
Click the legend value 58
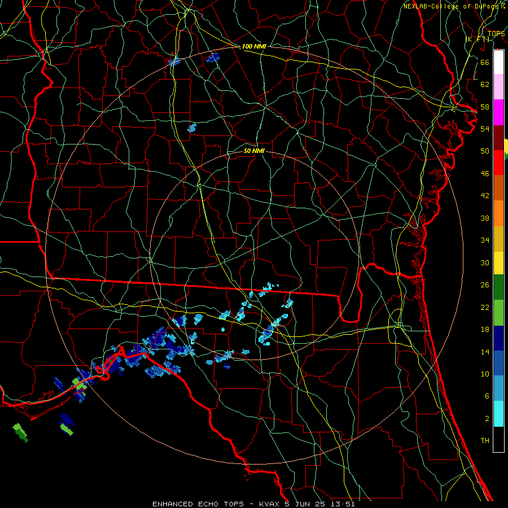(x=485, y=107)
